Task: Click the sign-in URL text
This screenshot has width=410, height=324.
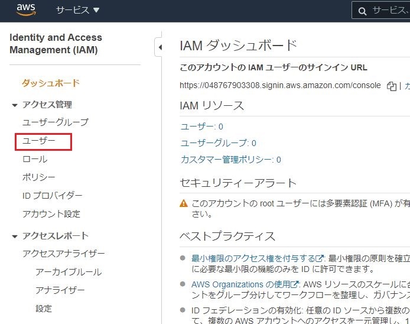Action: [280, 85]
